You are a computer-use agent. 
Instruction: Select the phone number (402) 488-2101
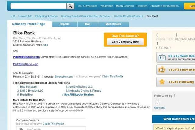pos(31,77)
